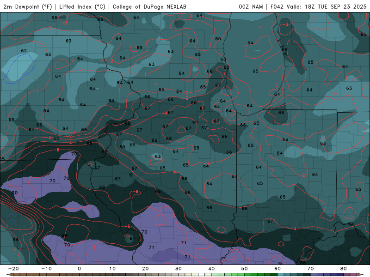Click the '-20' label on the color scale
Screen dimensions: 370x277
tap(13, 269)
